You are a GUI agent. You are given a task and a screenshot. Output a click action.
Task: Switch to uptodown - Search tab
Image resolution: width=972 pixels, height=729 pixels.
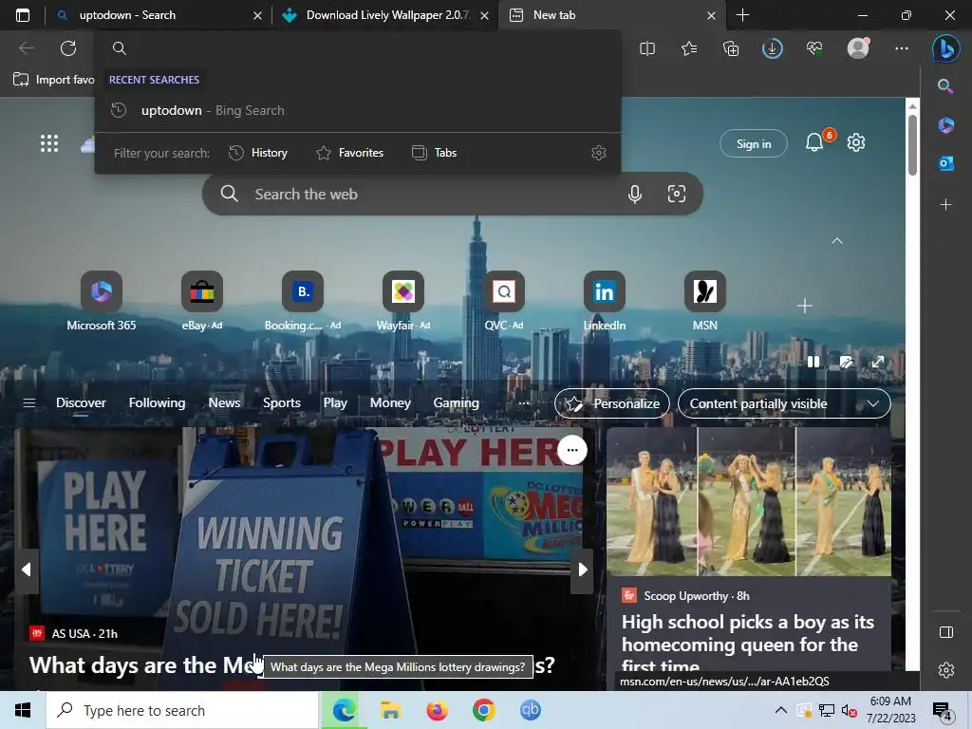coord(159,15)
